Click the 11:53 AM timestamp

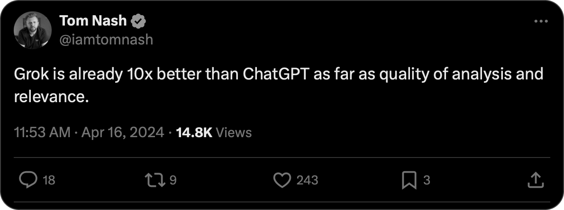pos(42,132)
